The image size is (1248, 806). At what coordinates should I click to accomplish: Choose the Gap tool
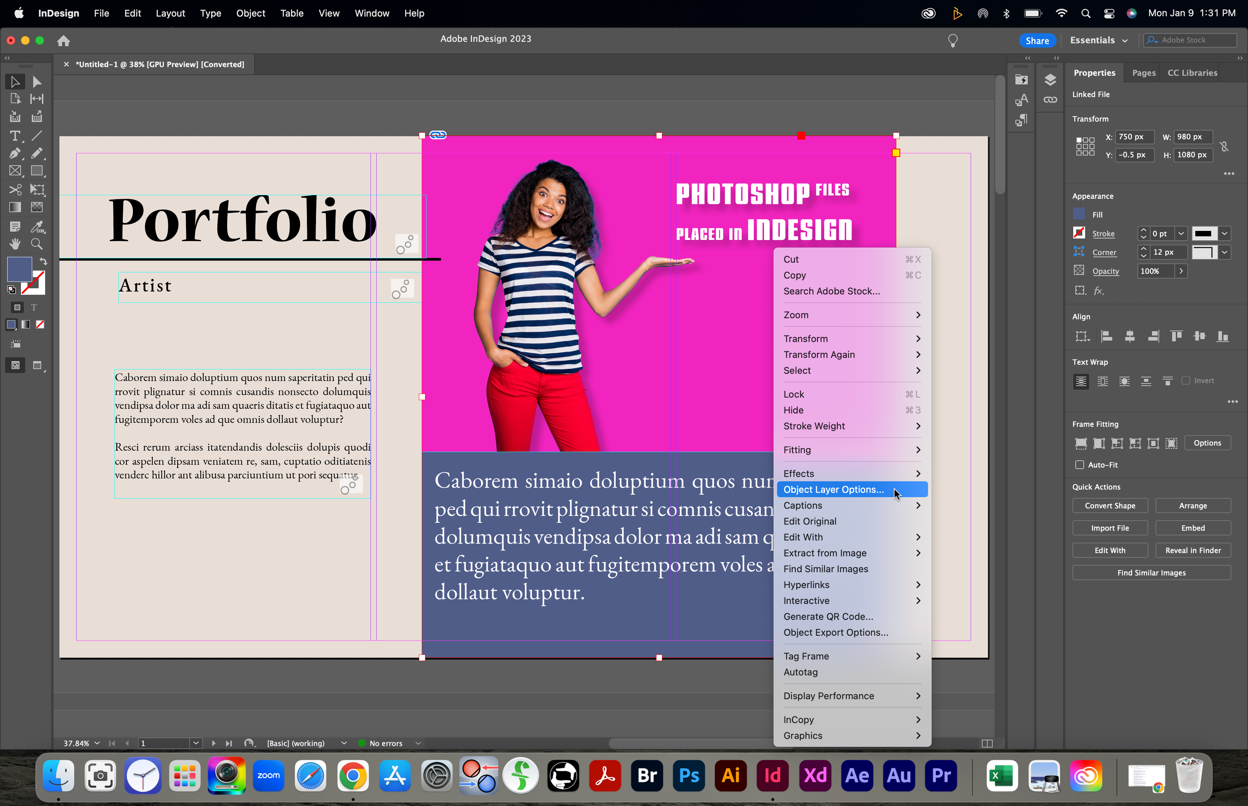coord(37,99)
